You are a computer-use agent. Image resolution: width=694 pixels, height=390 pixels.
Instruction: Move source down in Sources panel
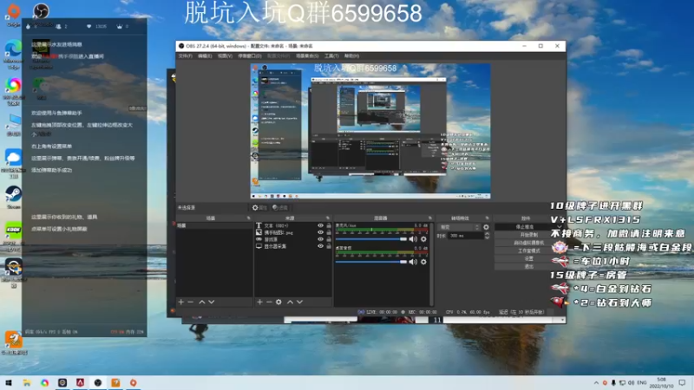click(300, 302)
